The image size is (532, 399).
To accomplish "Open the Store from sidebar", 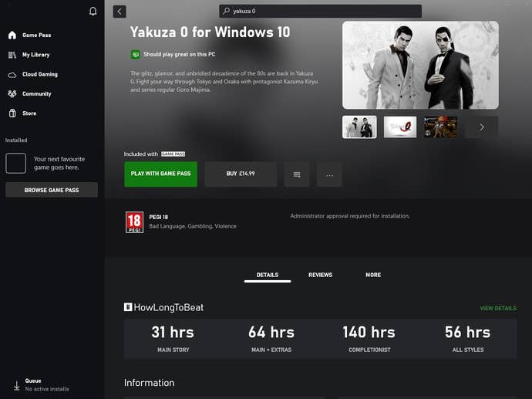I will pyautogui.click(x=29, y=113).
